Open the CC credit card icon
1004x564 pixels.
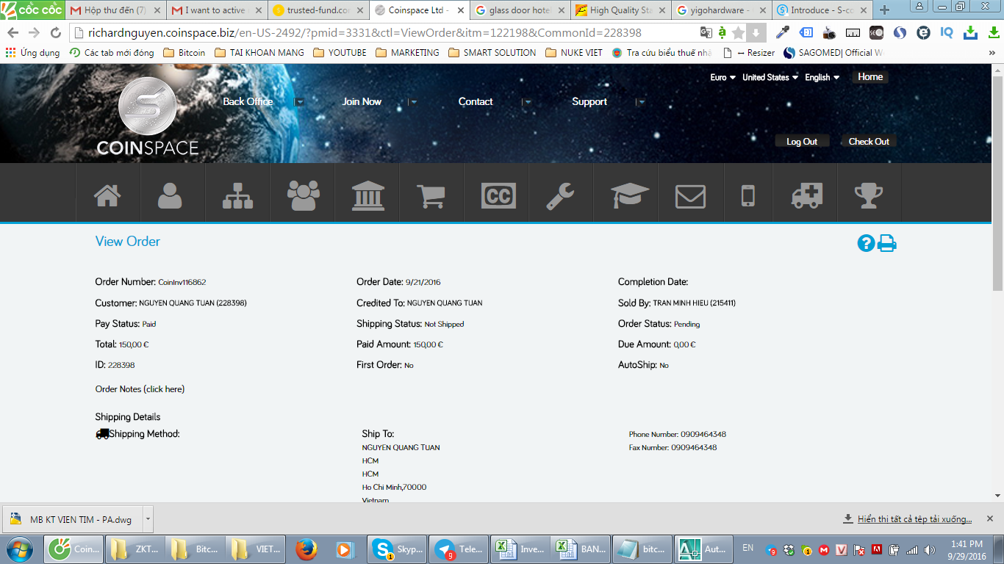pos(498,196)
